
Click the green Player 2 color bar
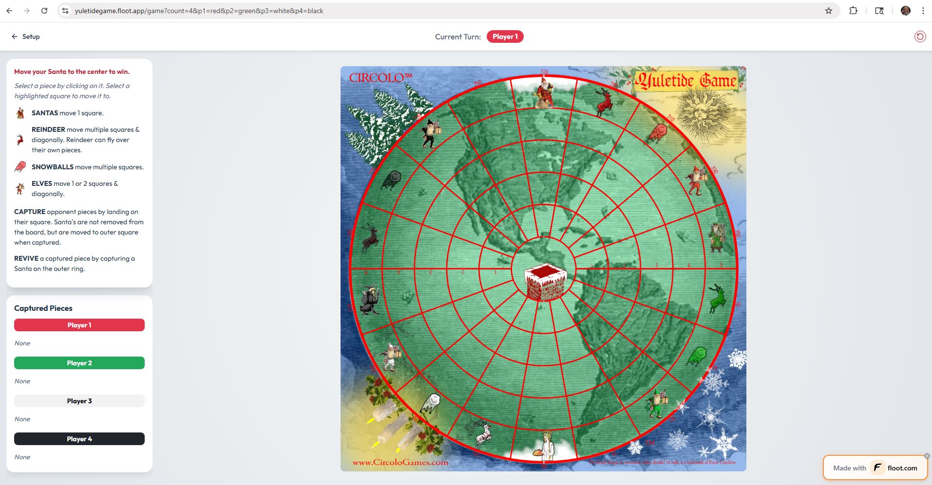tap(79, 363)
